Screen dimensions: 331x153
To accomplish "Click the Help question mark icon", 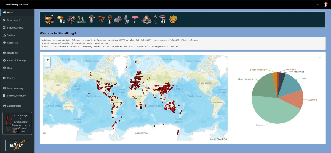I will (4, 68).
